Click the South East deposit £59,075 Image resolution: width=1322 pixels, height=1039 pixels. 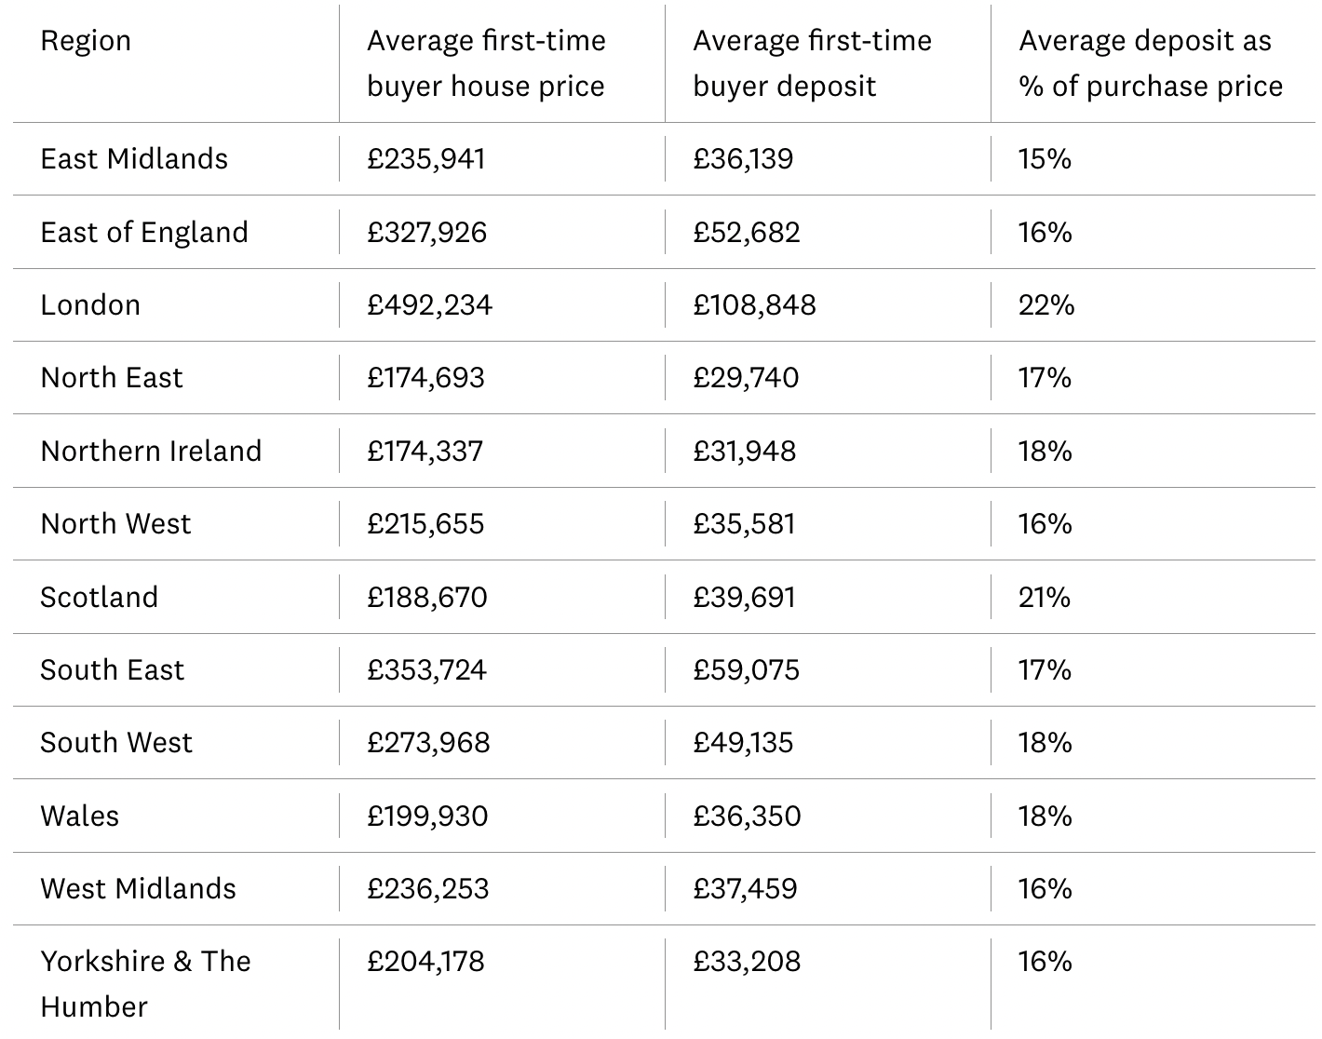746,669
